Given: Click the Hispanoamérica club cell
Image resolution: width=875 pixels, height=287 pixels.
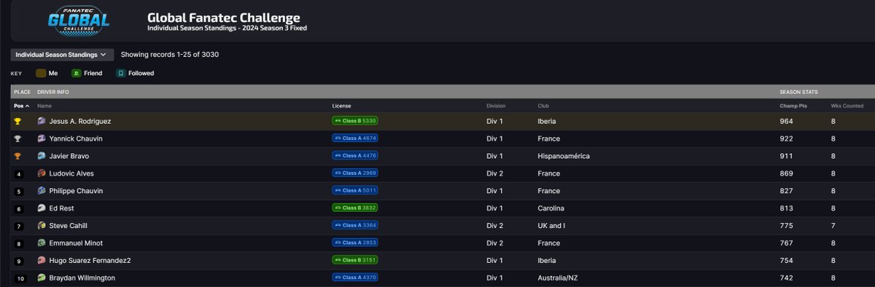Looking at the screenshot, I should 564,156.
